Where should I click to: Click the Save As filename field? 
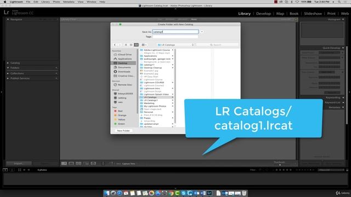coord(175,32)
